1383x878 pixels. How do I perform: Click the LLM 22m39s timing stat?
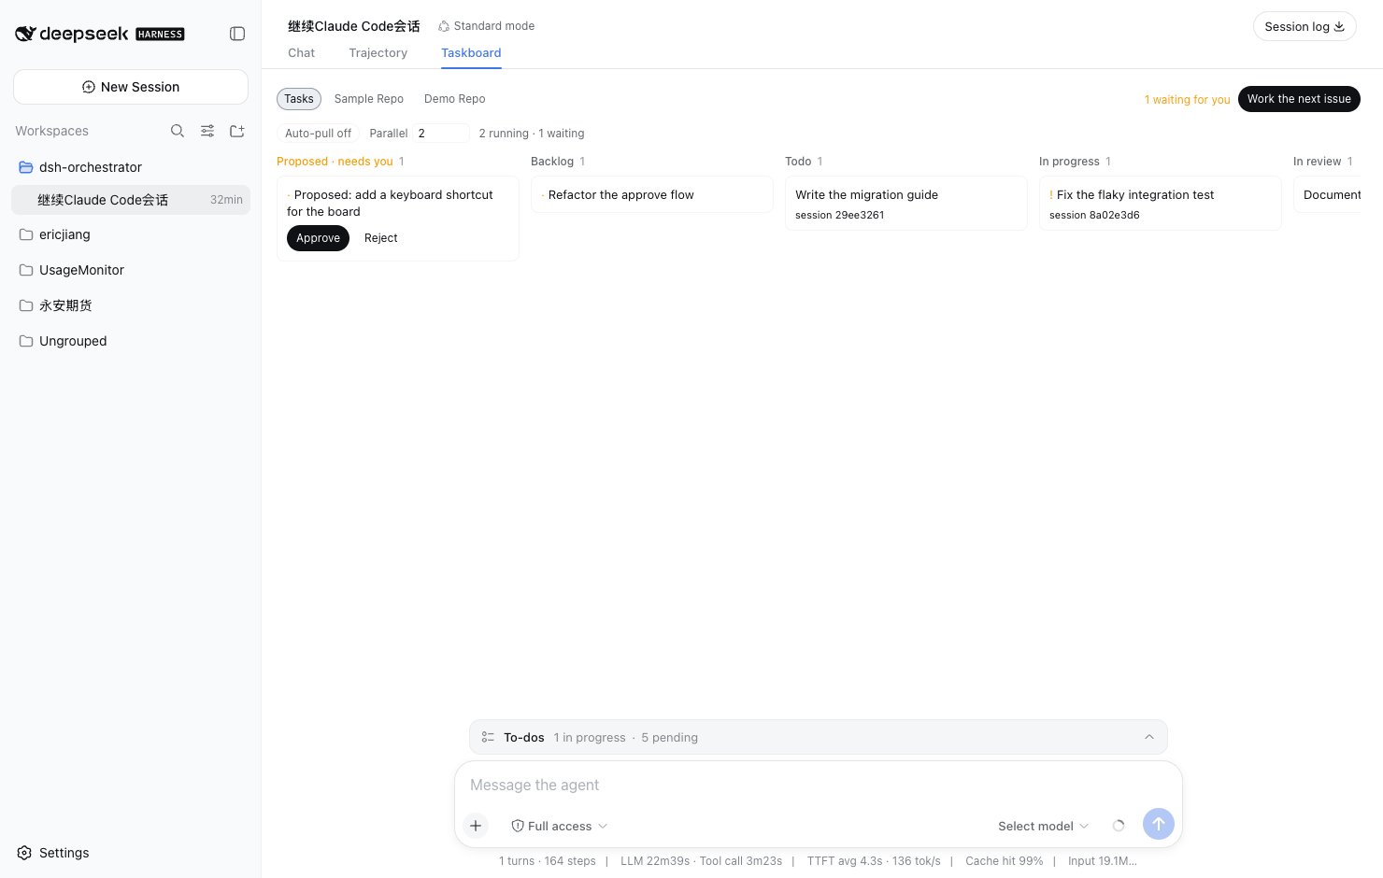[655, 861]
